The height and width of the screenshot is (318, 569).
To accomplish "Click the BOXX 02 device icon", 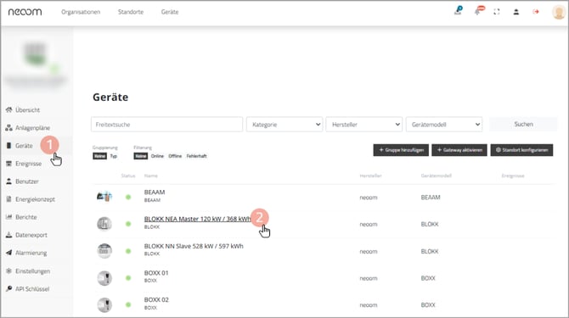I will [104, 304].
